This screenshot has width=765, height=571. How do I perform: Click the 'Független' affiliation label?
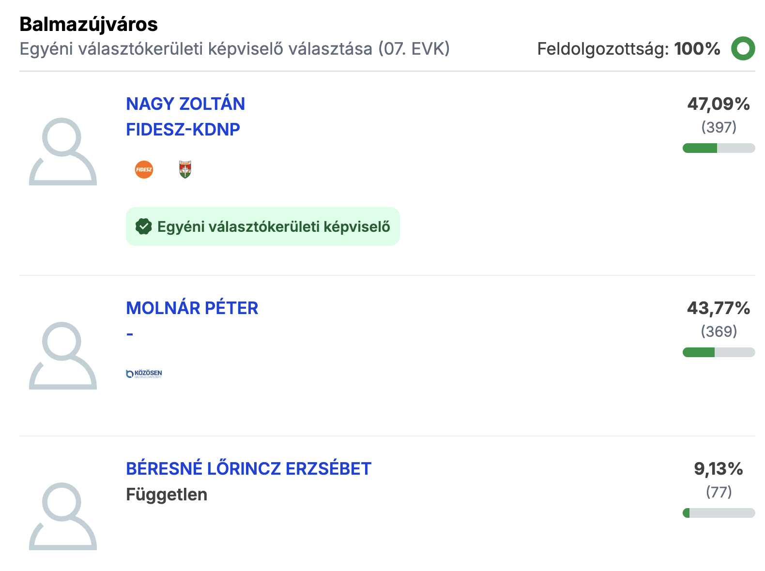coord(167,495)
